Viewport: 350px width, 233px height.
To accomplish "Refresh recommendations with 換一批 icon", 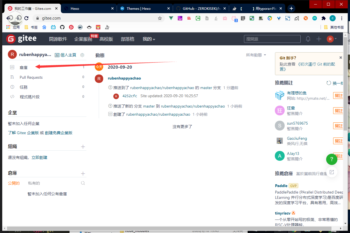I will 329,83.
